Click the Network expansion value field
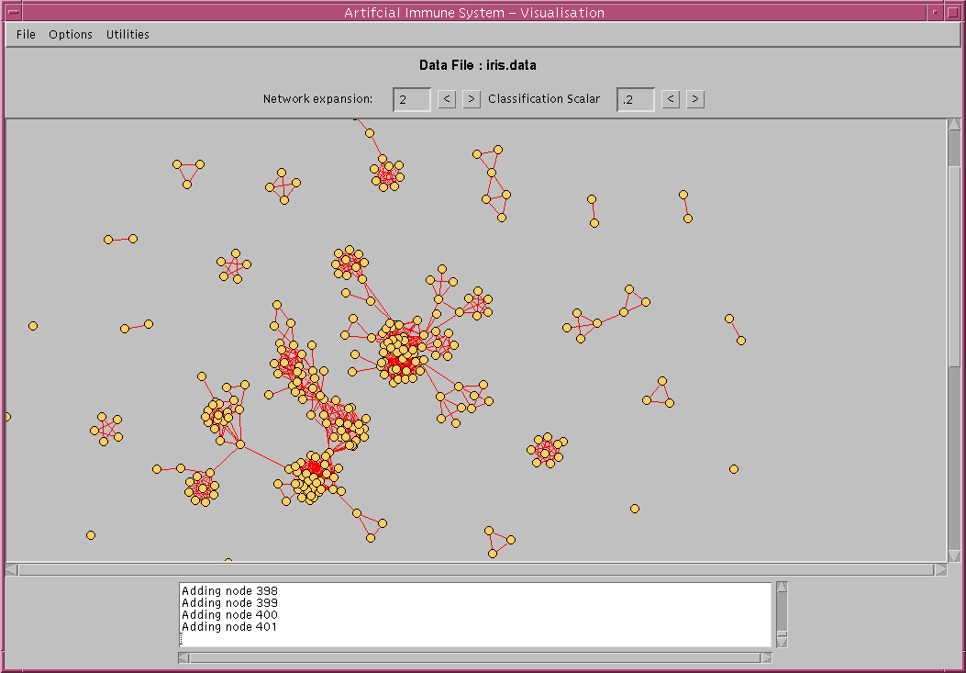 412,99
